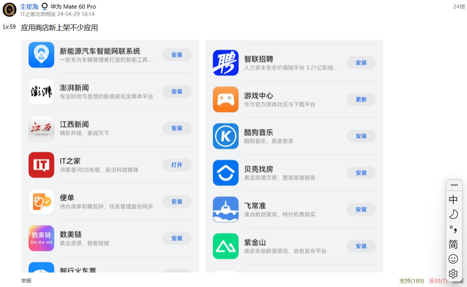Click the 新能源汽车智能网联系统 app icon

[41, 55]
